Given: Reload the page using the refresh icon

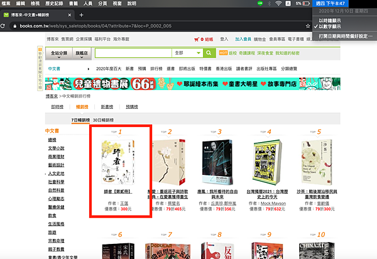Looking at the screenshot, I should click(3, 26).
